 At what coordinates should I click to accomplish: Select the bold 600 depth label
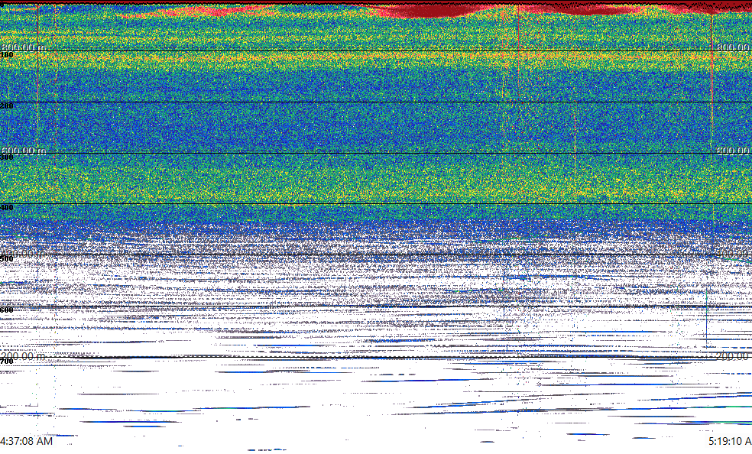coord(7,310)
